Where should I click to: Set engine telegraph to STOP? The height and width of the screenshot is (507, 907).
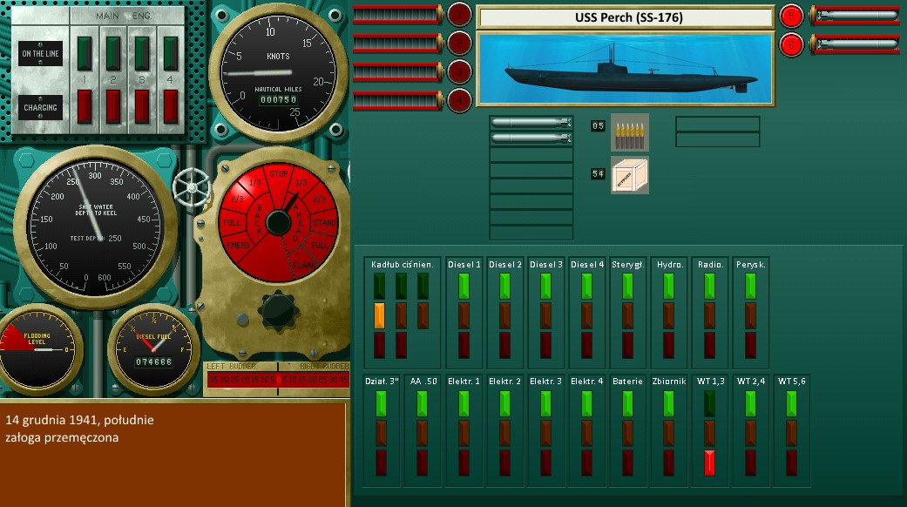(x=278, y=174)
